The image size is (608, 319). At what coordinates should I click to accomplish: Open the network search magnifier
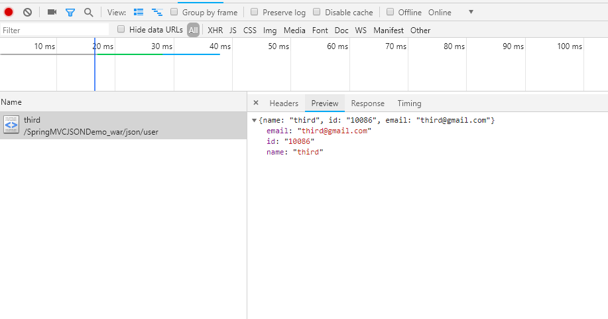[88, 12]
